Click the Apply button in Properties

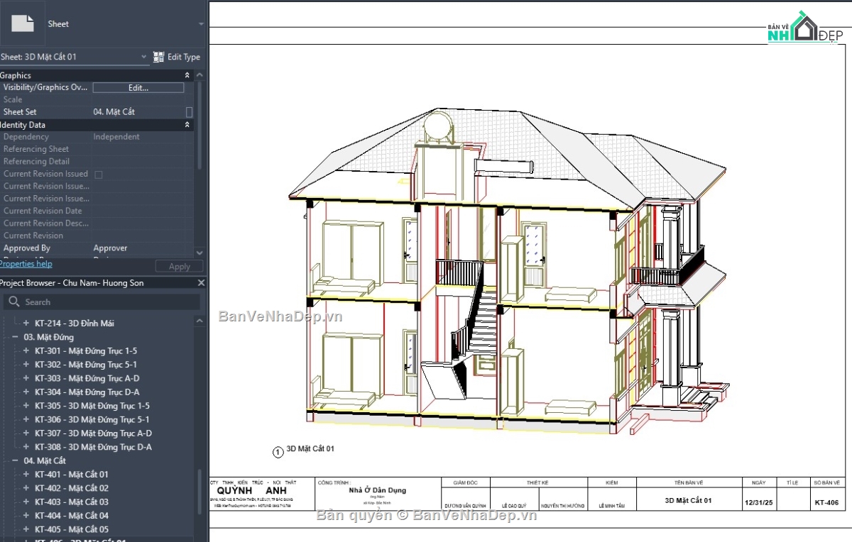coord(179,267)
